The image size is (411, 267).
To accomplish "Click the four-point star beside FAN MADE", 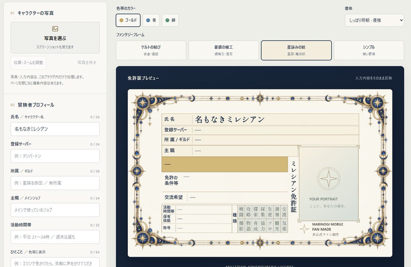I will coord(304,229).
